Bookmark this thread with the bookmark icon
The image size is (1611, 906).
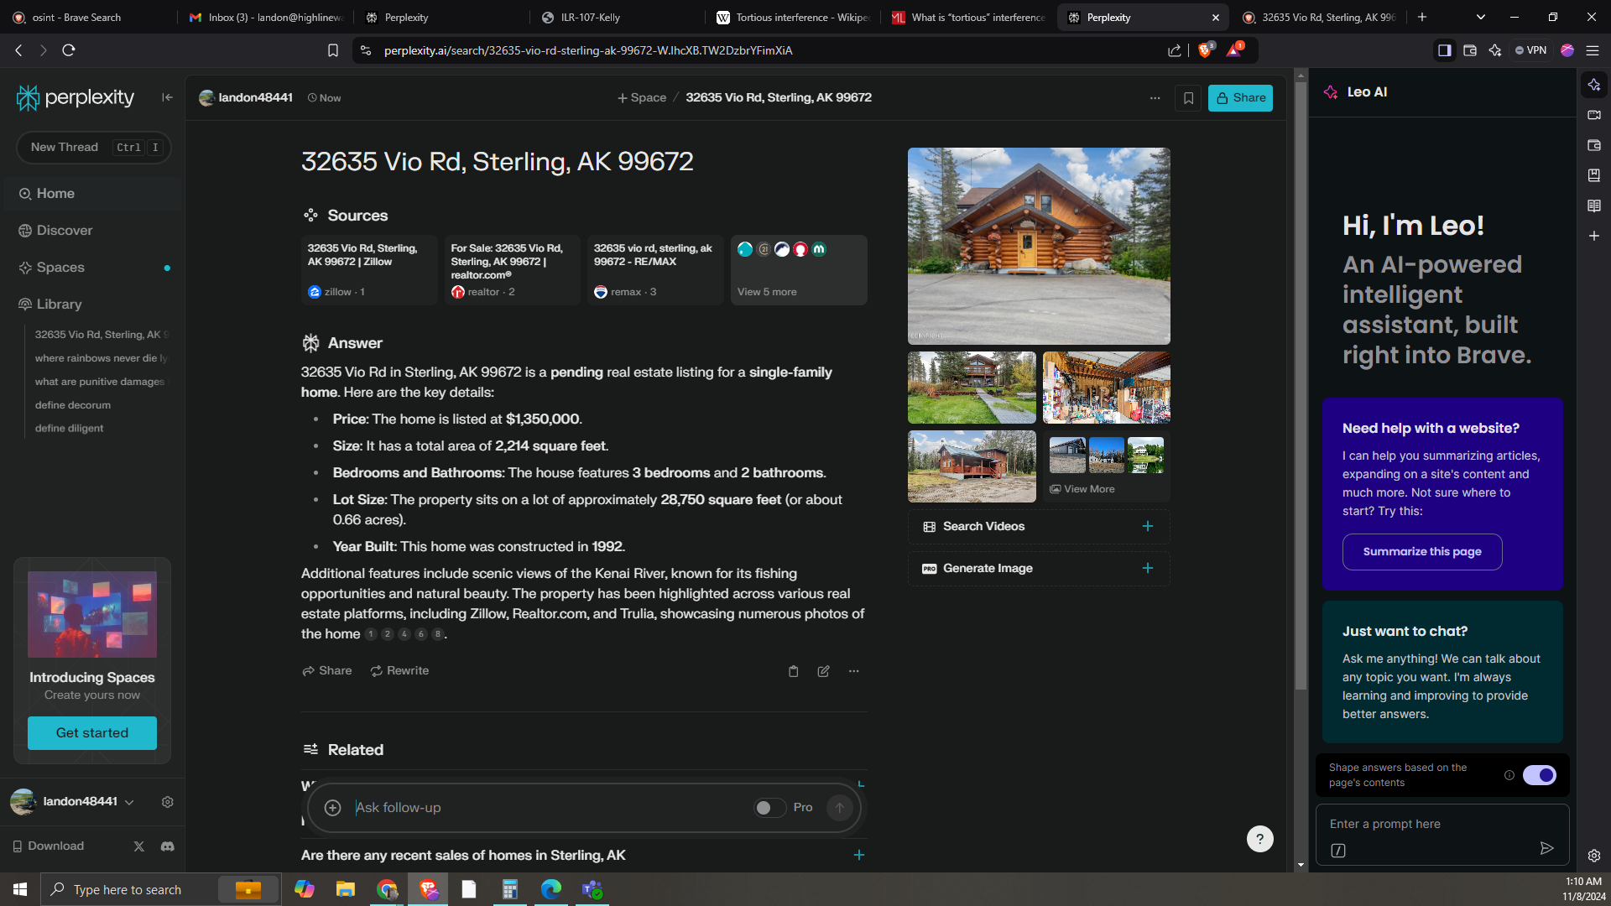(x=1188, y=98)
